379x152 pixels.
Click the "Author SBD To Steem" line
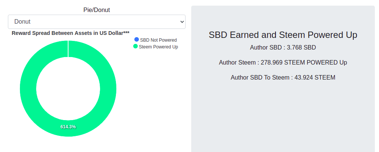pyautogui.click(x=283, y=78)
